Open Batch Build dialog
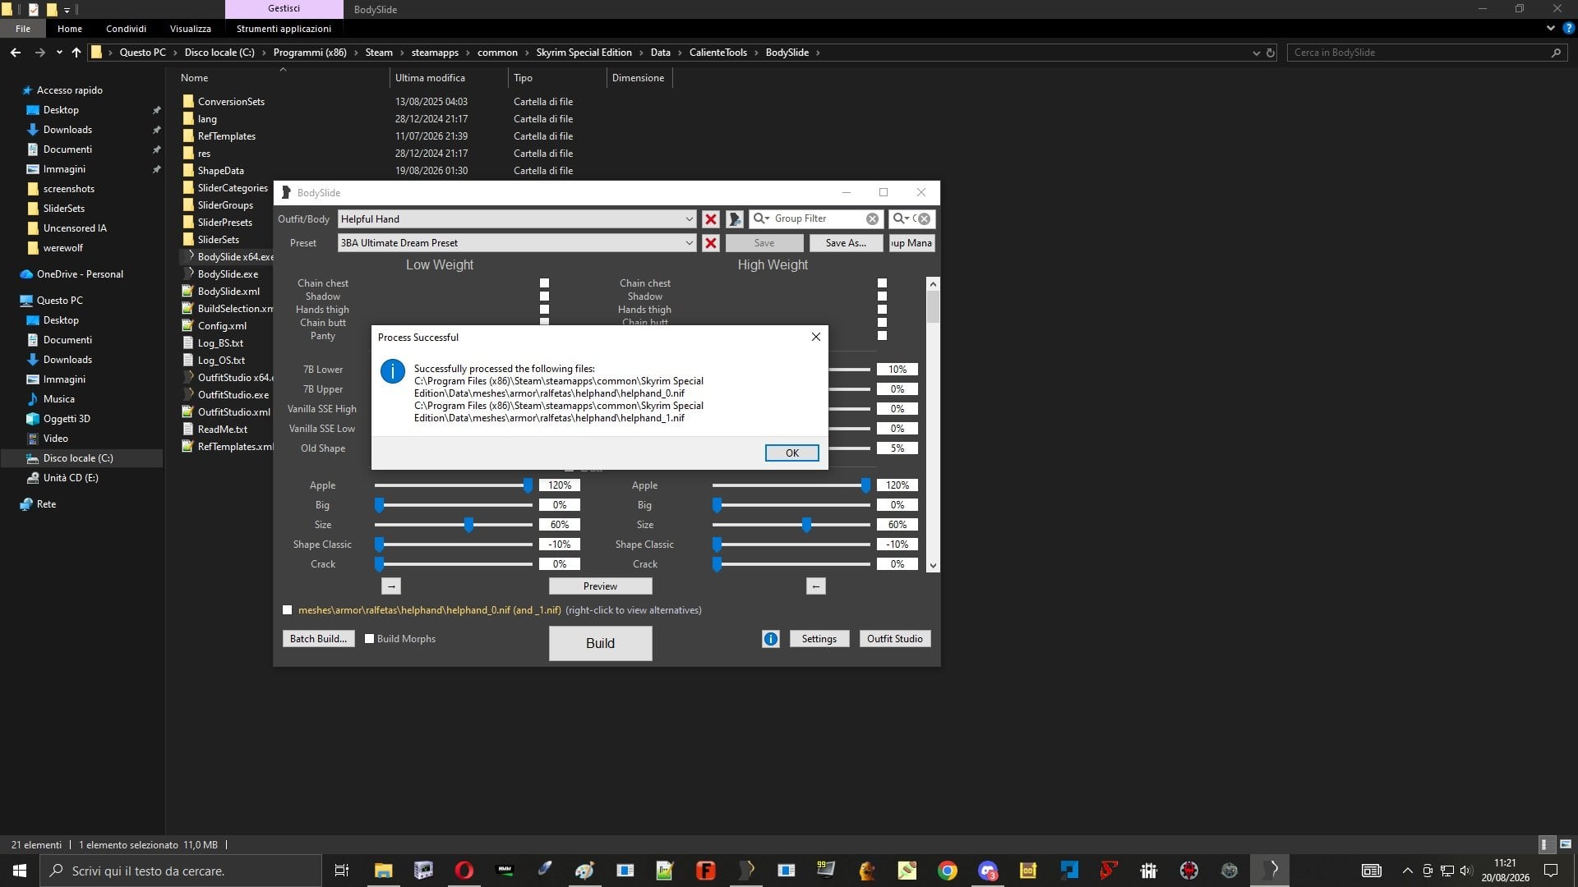Viewport: 1578px width, 887px height. [318, 639]
